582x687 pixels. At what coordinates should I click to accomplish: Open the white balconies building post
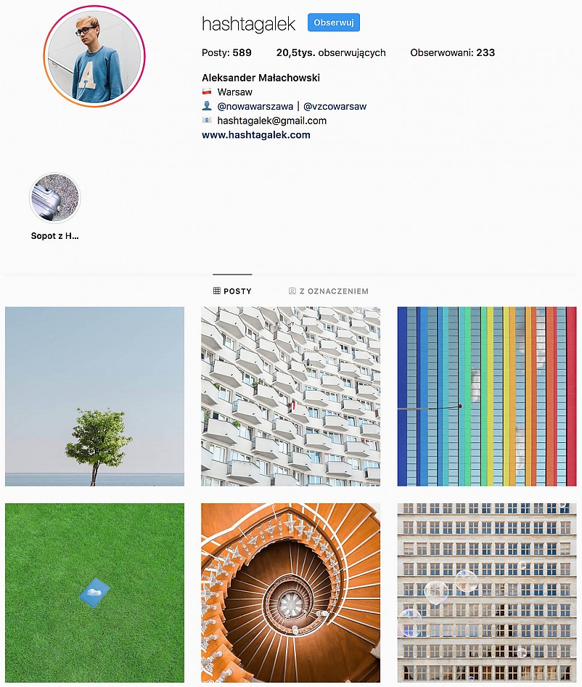pyautogui.click(x=291, y=396)
